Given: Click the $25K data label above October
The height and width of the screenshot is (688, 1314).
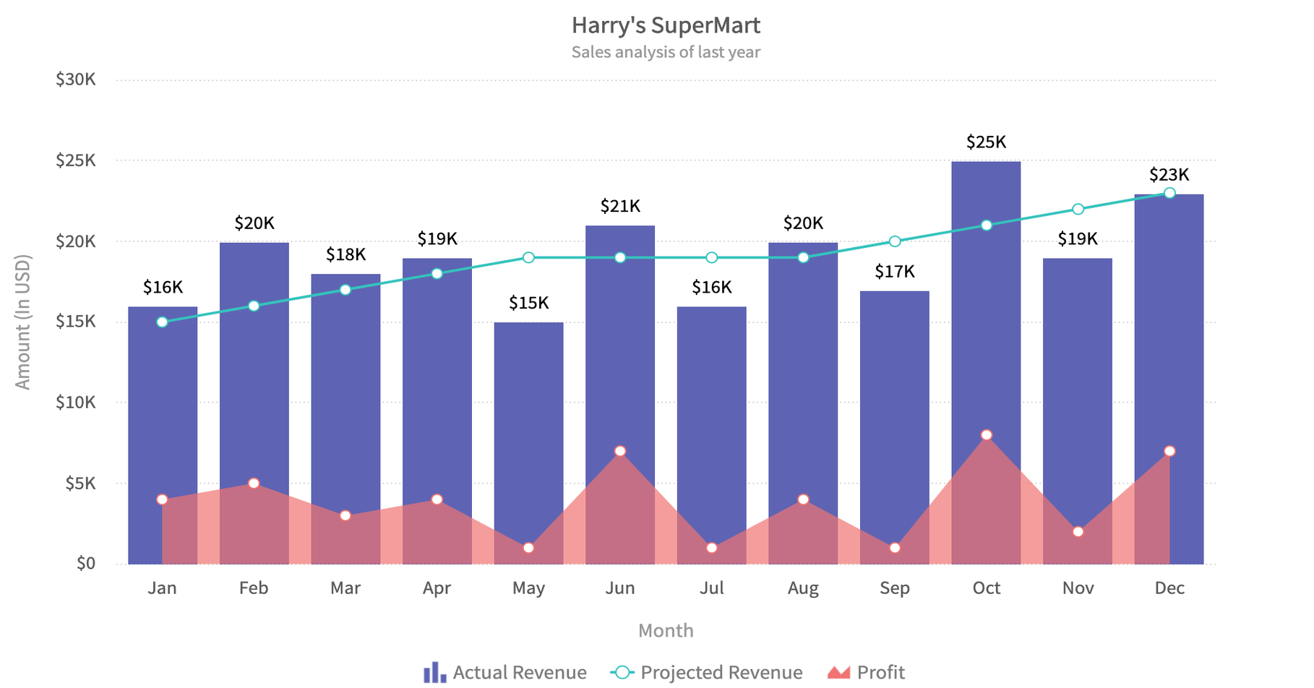Looking at the screenshot, I should pos(986,142).
